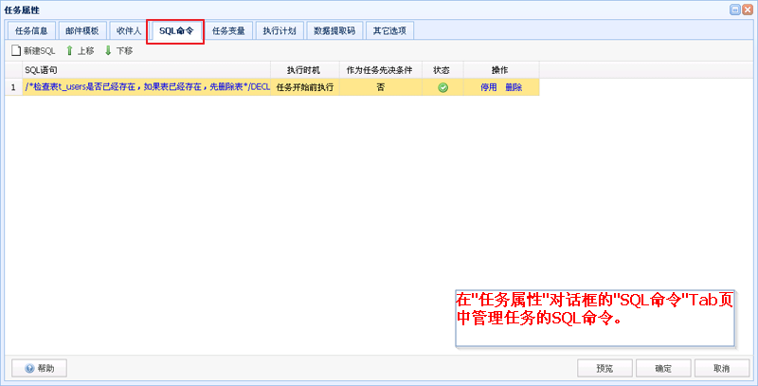Image resolution: width=758 pixels, height=386 pixels.
Task: Select the SQL statement checking t_users table
Action: point(147,87)
